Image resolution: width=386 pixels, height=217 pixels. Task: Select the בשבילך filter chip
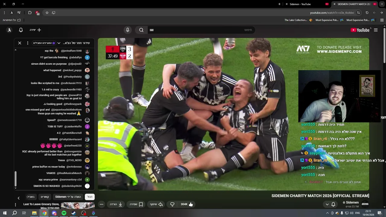coord(30,197)
